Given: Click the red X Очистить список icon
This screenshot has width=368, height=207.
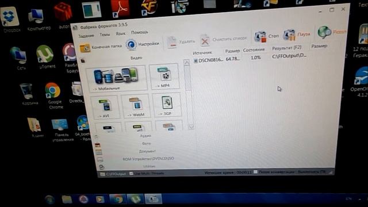Looking at the screenshot, I should [x=205, y=40].
